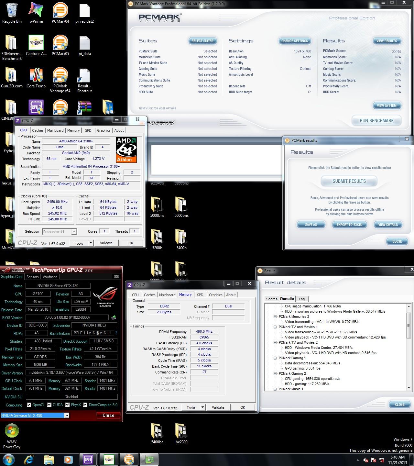The image size is (414, 466).
Task: Click the RUN BENCHMARK button
Action: coord(376,121)
